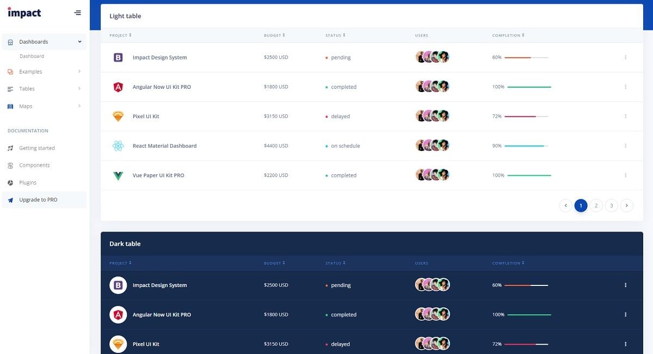The image size is (653, 354).
Task: Click the Plugins puzzle icon in sidebar
Action: click(10, 182)
